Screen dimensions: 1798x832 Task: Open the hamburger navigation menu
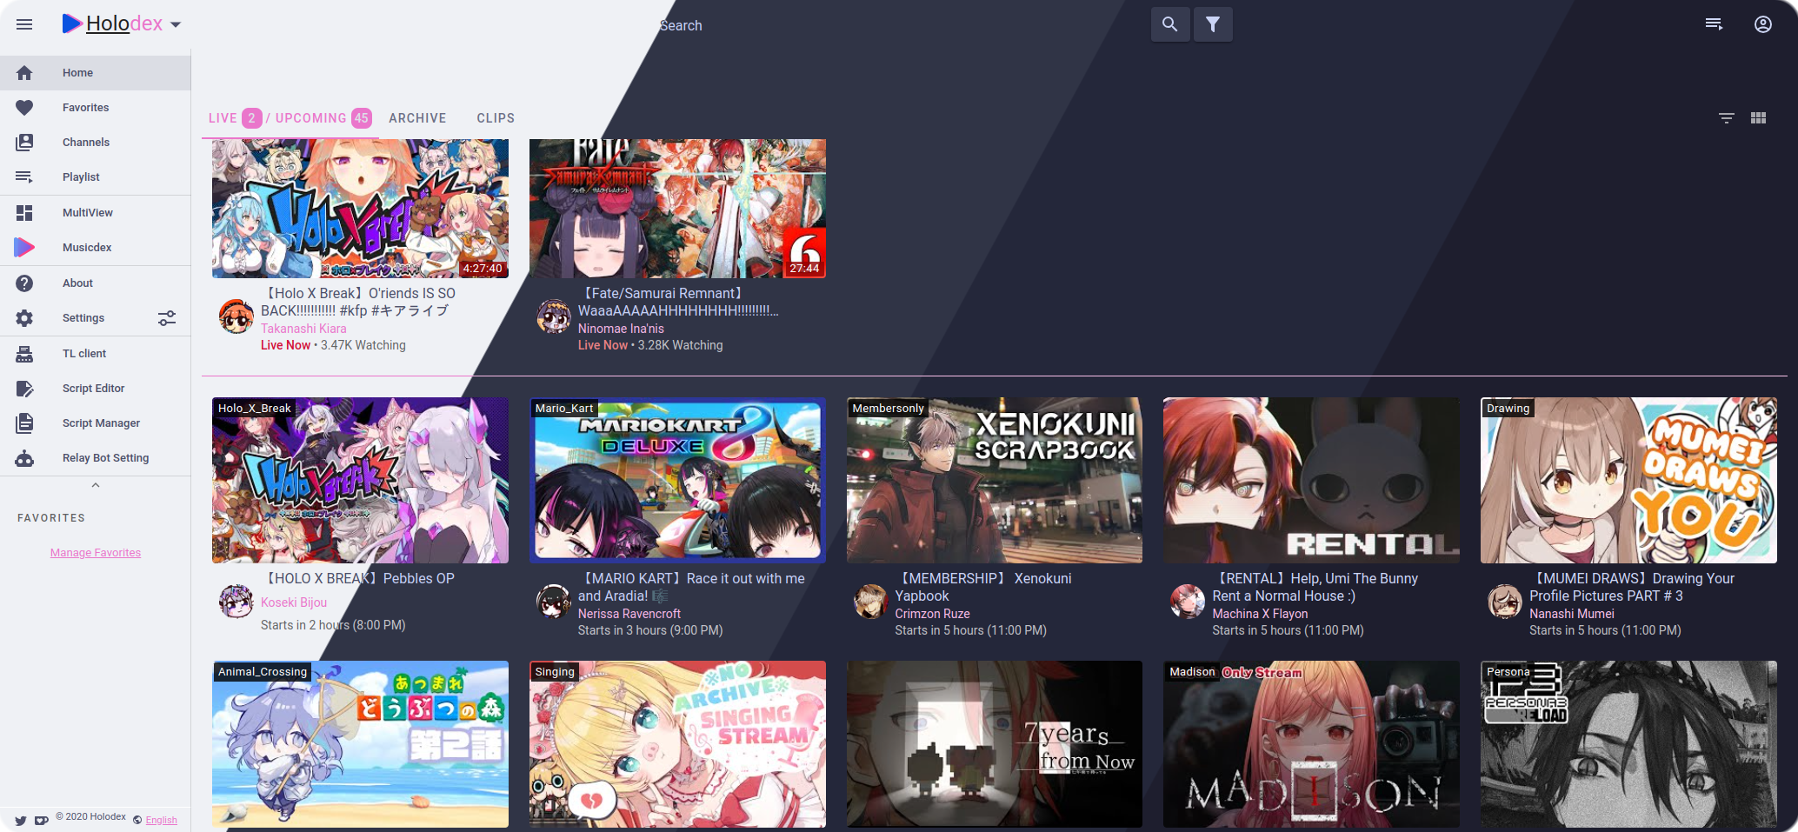[24, 24]
